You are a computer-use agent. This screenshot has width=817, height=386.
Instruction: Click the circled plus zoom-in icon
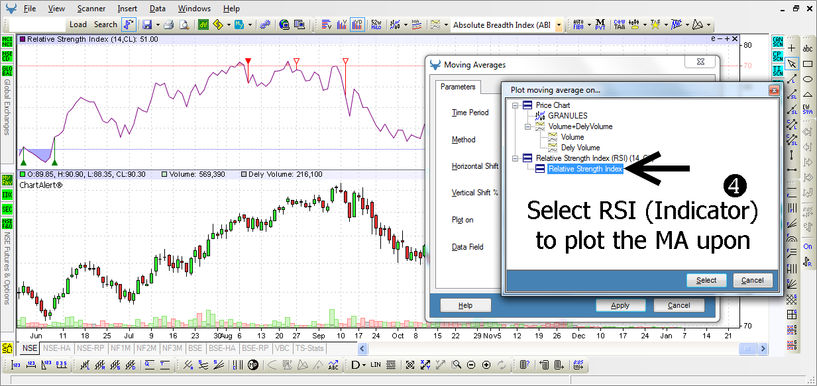[x=486, y=365]
